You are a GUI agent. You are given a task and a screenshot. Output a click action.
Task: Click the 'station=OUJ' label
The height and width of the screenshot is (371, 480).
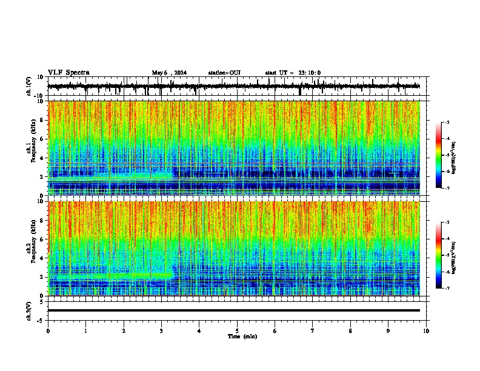coord(224,73)
